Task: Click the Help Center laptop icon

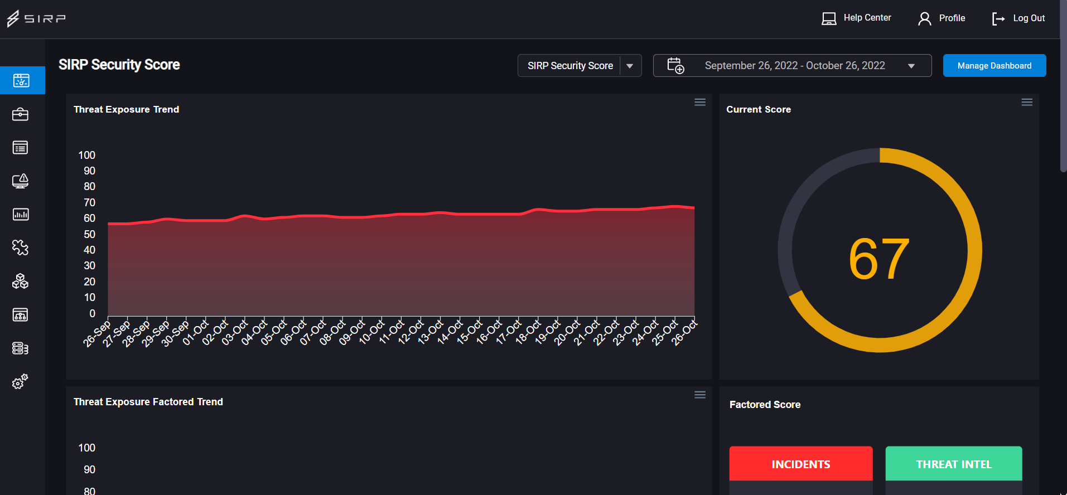Action: tap(829, 19)
